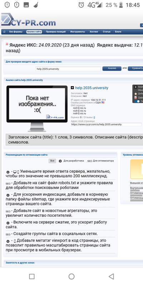This screenshot has height=286, width=143.
Task: Click the plus icon in the dark side panel
Action: [135, 87]
